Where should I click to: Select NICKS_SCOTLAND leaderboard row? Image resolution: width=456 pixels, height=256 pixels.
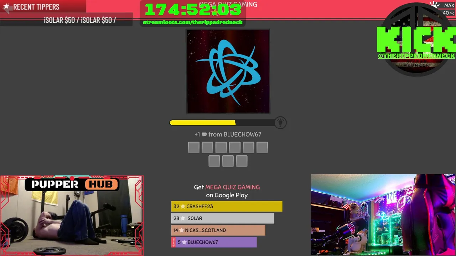coord(218,230)
